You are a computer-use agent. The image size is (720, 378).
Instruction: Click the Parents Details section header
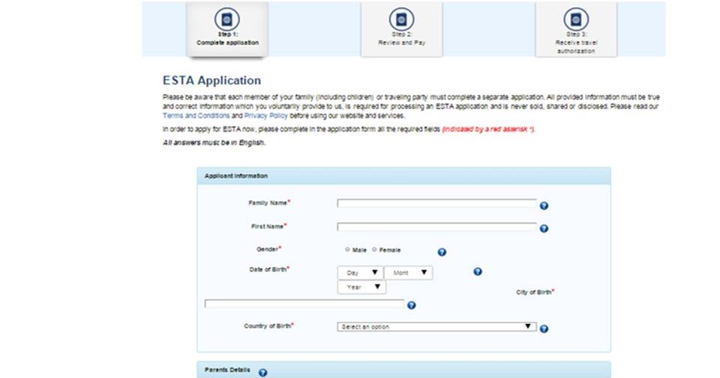point(404,370)
